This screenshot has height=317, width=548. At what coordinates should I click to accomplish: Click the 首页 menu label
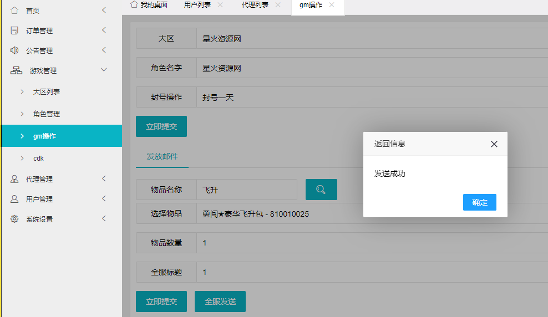click(x=33, y=11)
